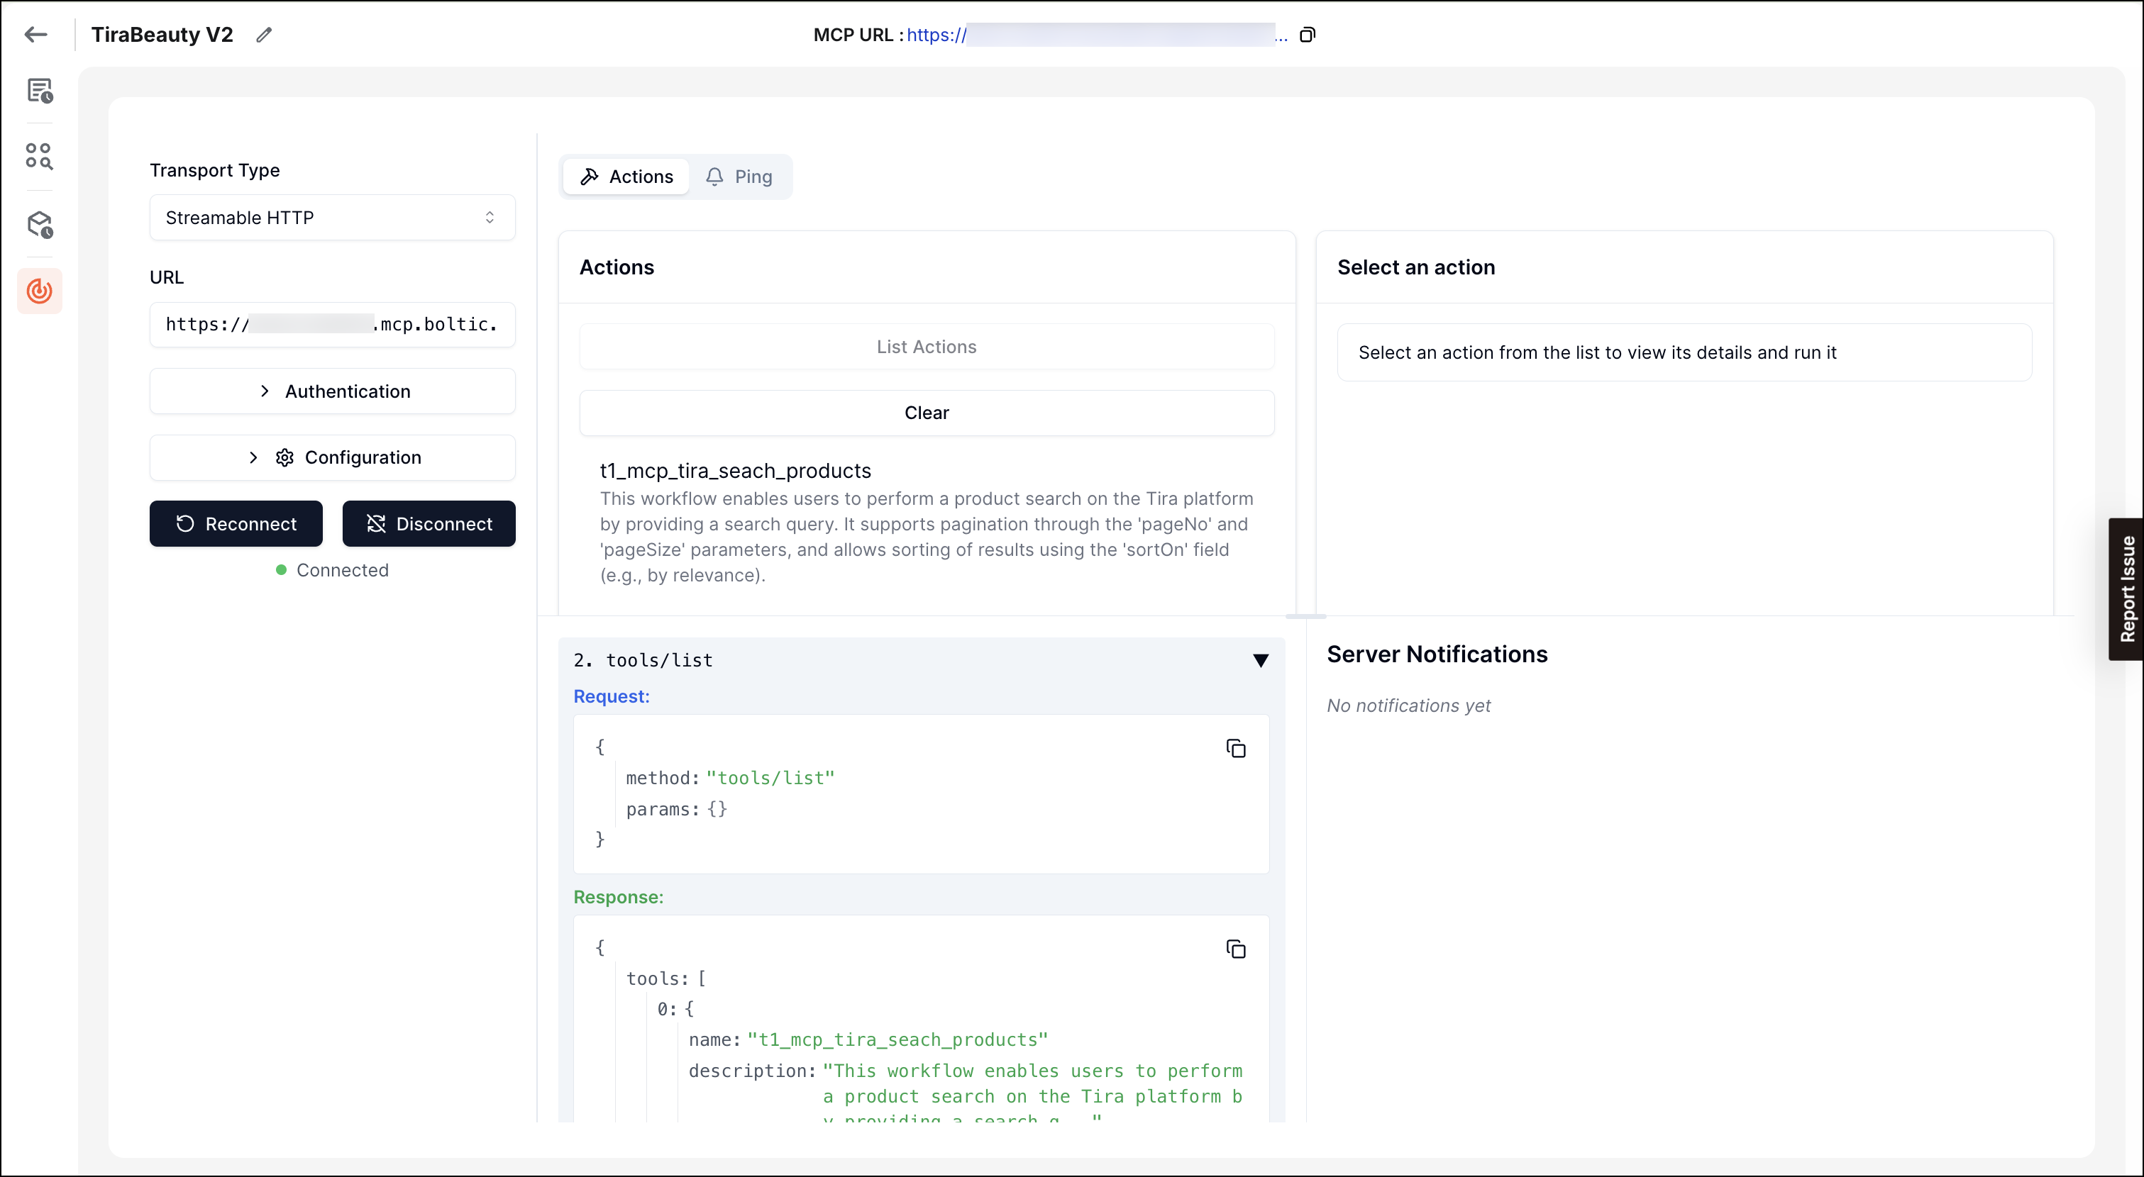Viewport: 2144px width, 1177px height.
Task: Open the grid-search sidebar icon
Action: (x=39, y=155)
